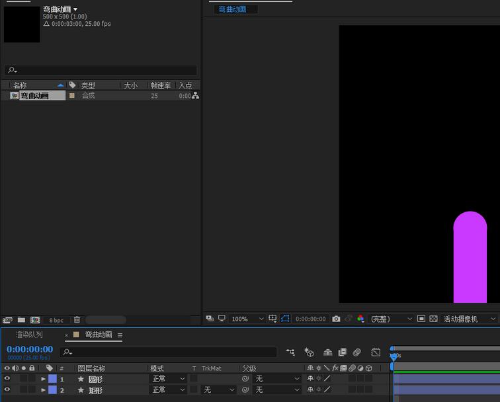Switch to the 渲染队列 tab
The image size is (500, 402).
tap(29, 335)
